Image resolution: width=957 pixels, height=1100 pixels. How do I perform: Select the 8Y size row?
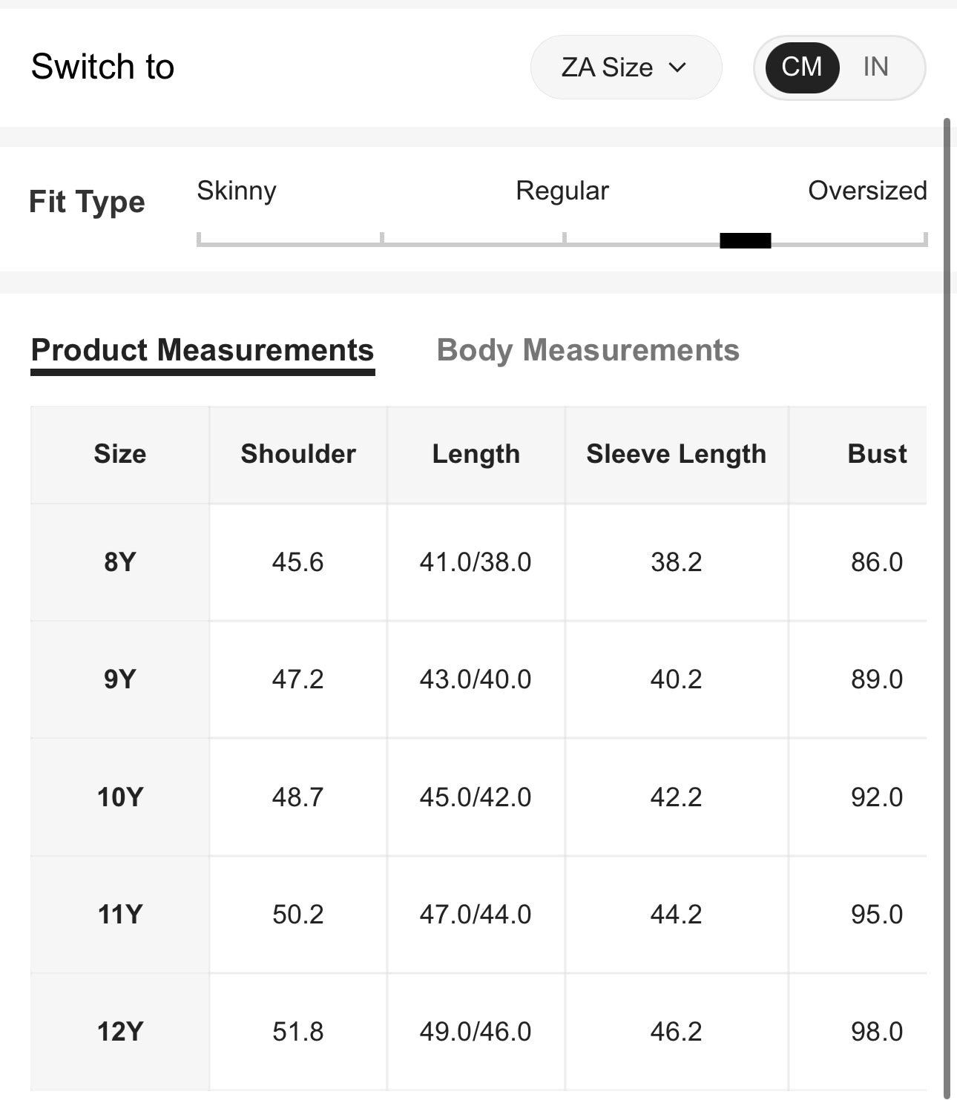pos(119,562)
